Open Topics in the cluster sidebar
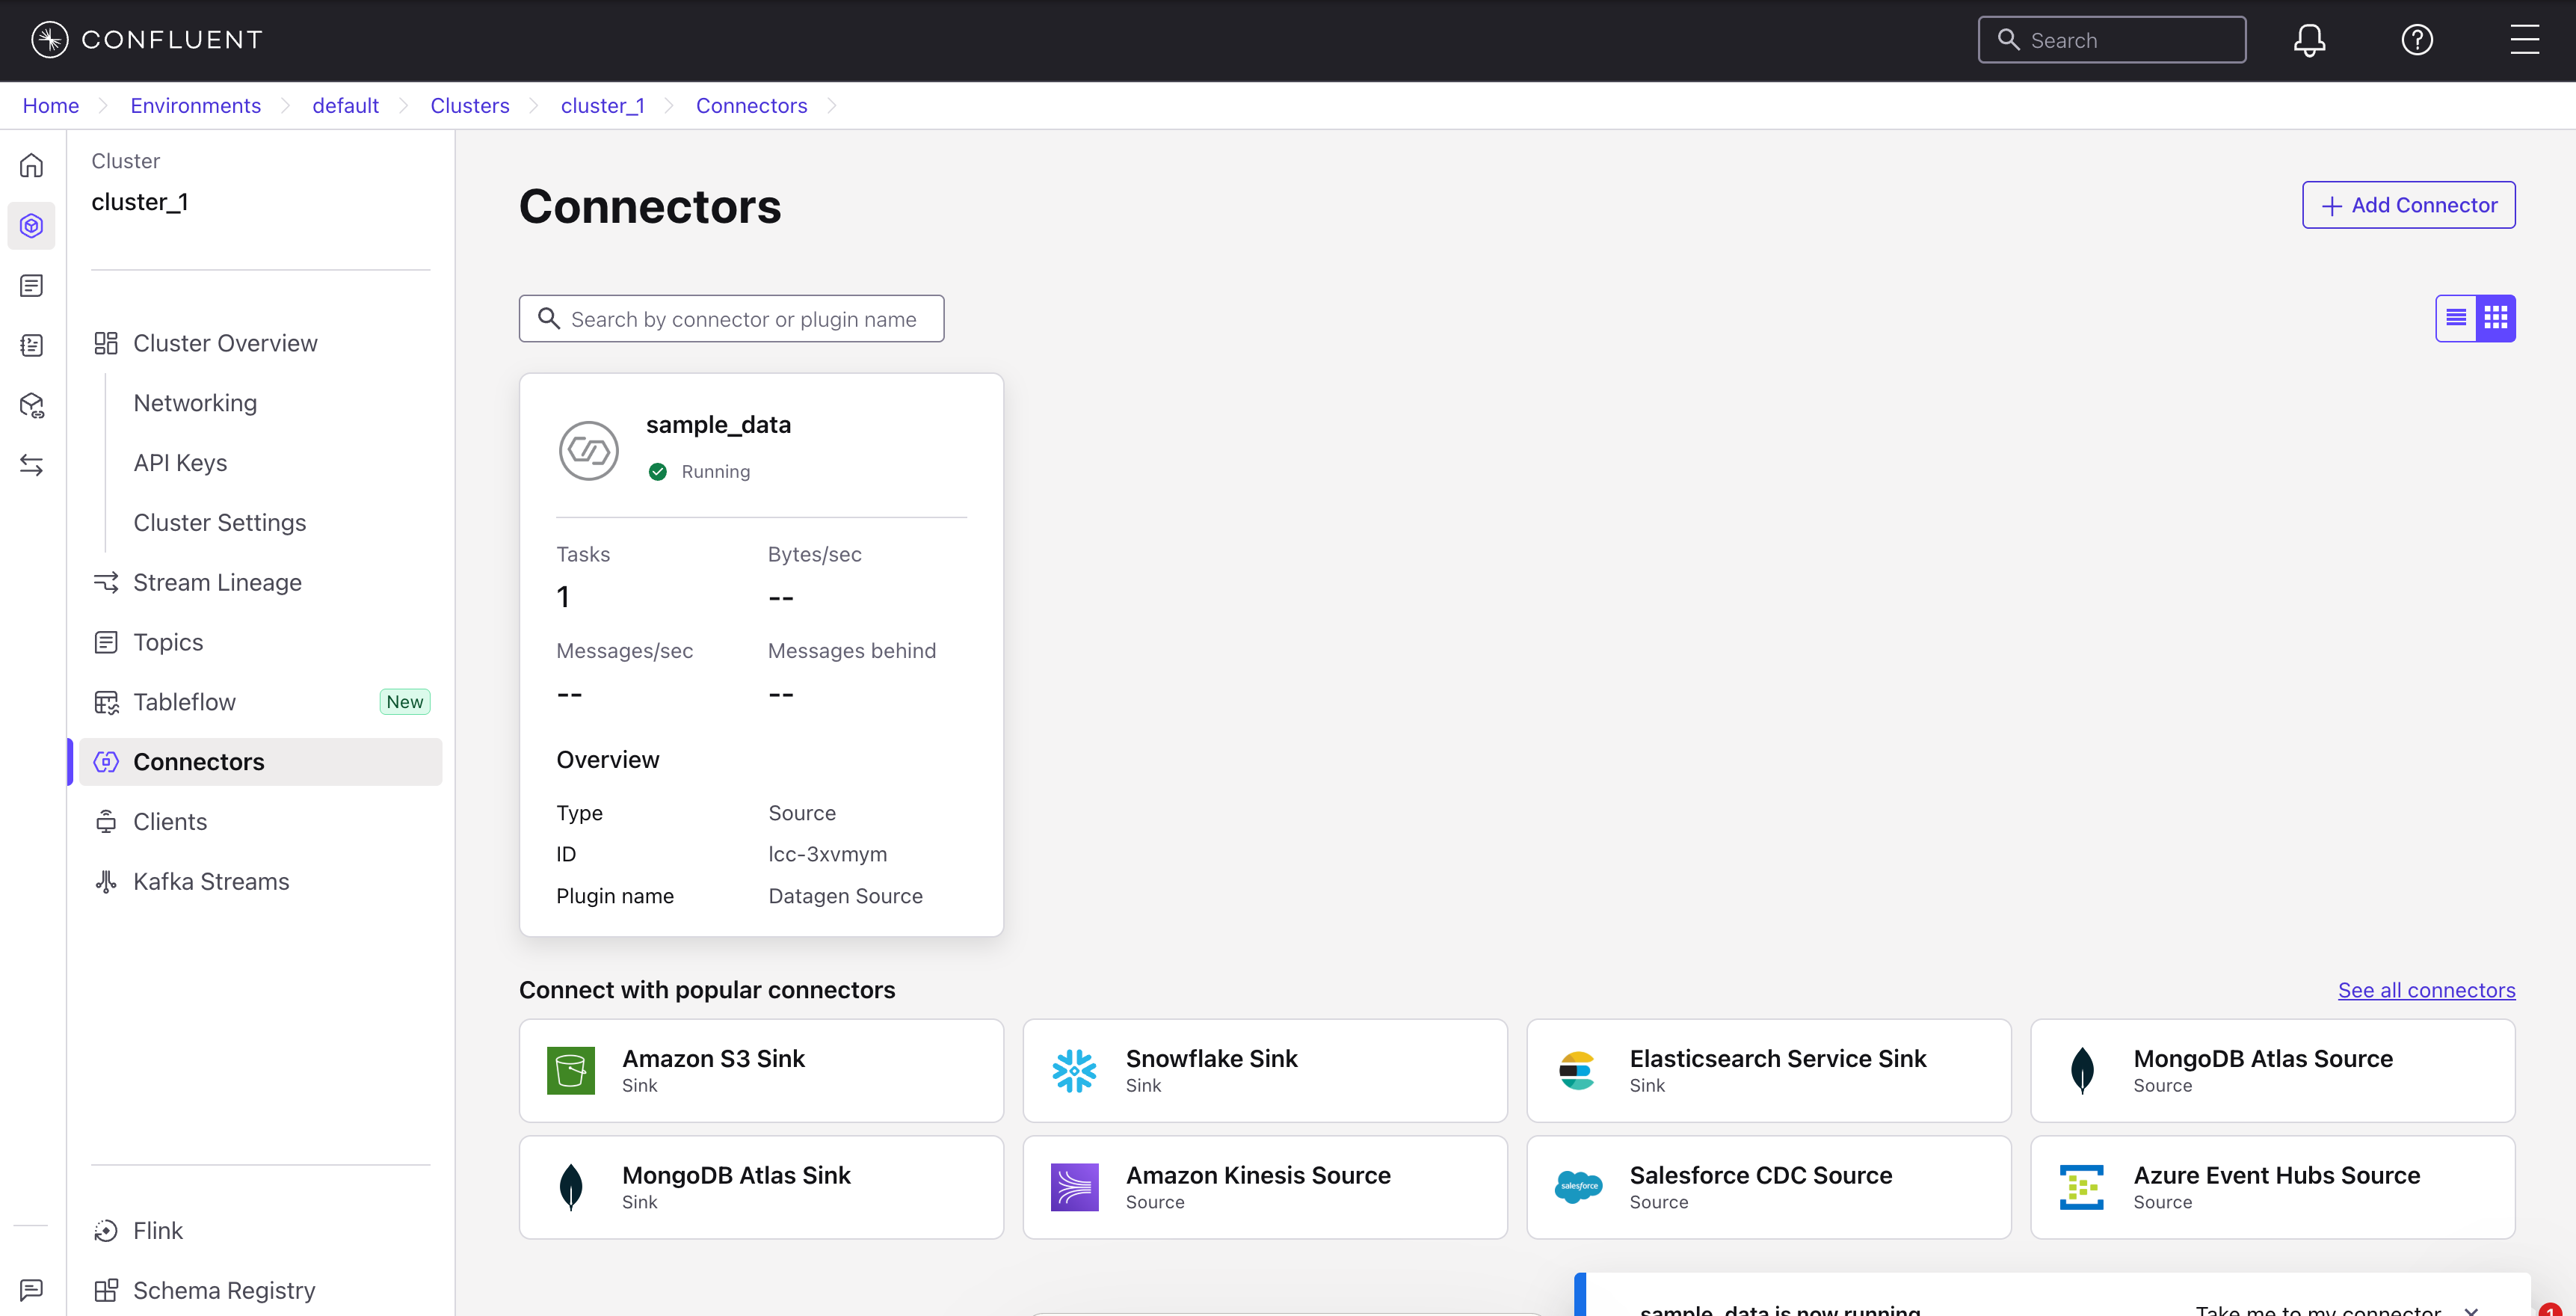This screenshot has height=1316, width=2576. (x=168, y=642)
